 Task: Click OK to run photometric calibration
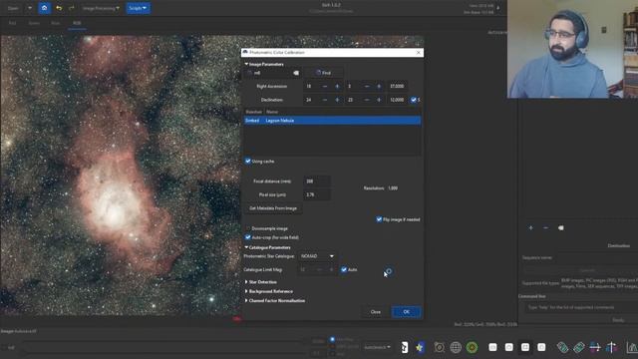[406, 312]
